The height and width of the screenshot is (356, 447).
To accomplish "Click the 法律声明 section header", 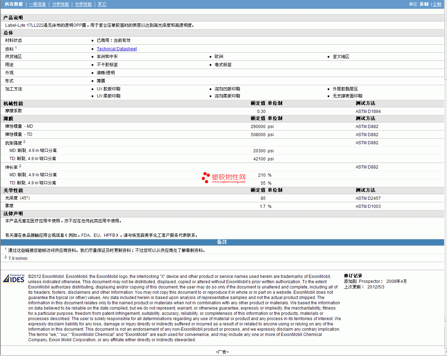I will pyautogui.click(x=13, y=214).
